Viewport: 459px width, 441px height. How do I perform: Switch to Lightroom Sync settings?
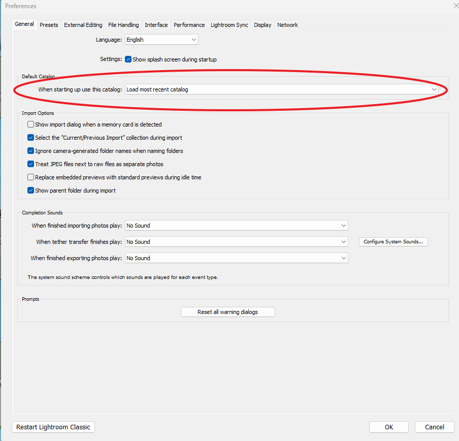click(229, 24)
